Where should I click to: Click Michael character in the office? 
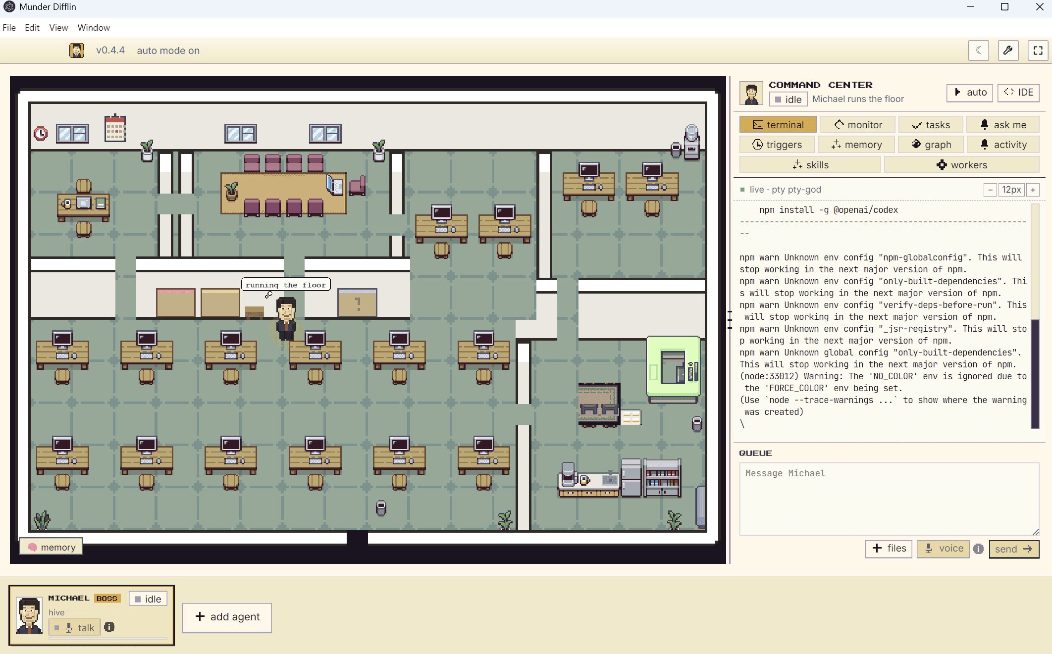tap(286, 318)
